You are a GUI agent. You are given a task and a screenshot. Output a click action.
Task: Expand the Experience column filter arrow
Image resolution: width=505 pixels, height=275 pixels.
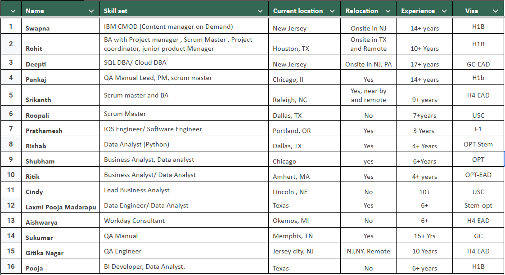coord(444,11)
